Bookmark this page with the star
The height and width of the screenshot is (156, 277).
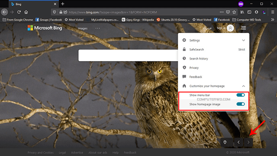[234, 12]
